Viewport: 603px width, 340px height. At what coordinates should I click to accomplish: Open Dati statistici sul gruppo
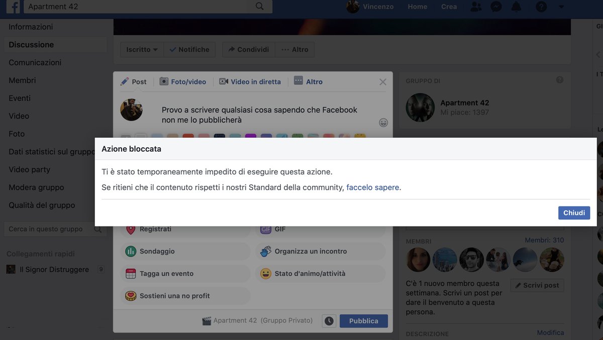pyautogui.click(x=52, y=152)
